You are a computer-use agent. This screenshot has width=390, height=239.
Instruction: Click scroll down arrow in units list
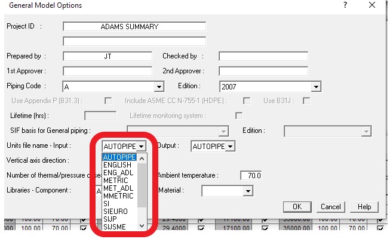(x=142, y=226)
